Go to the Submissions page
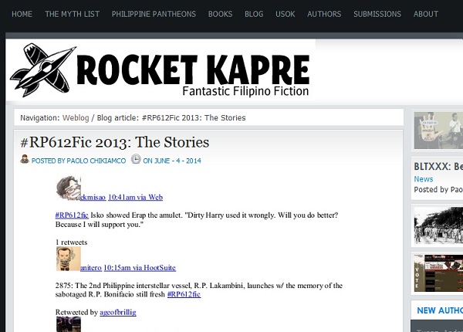Screen dimensions: 463x332 point(377,14)
